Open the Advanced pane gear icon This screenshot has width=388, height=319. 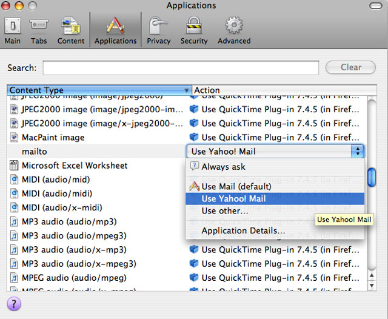[x=234, y=25]
